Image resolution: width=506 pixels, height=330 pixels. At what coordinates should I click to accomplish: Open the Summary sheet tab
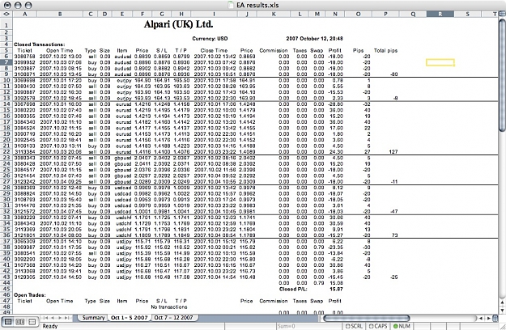(93, 318)
